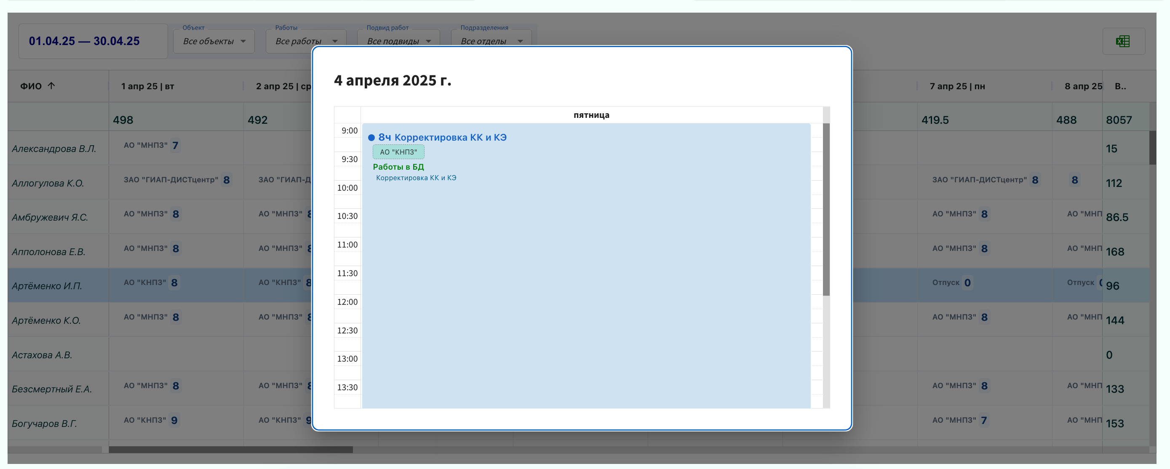Viewport: 1170px width, 469px height.
Task: Open the date range 01.04.25 — 30.04.25 picker
Action: tap(84, 41)
